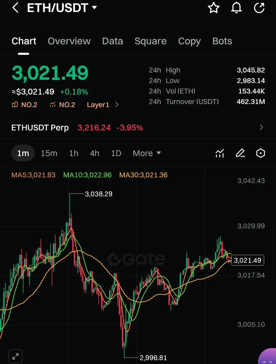Screen dimensions: 276x364
Task: Select the 1D timeframe
Action: pos(116,153)
